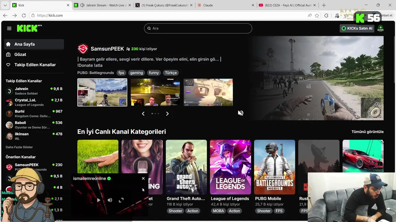This screenshot has height=222, width=396.
Task: Reload the page with refresh button
Action: point(24,15)
